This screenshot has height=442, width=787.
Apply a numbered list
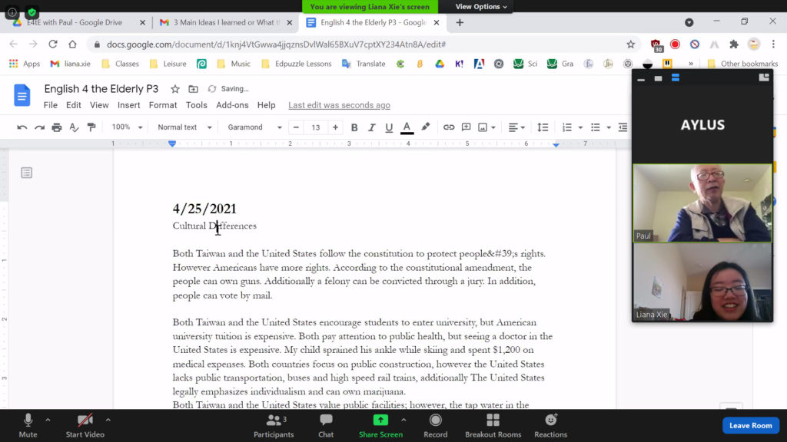566,127
